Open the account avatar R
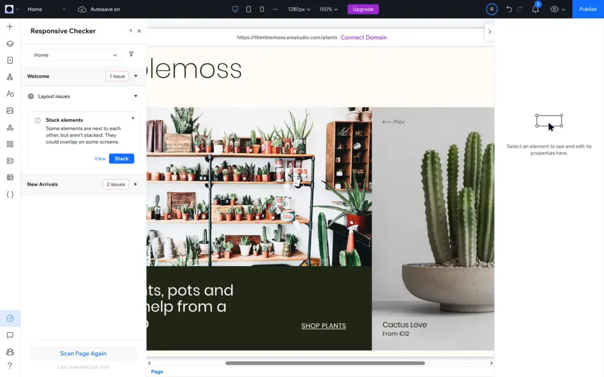This screenshot has width=604, height=377. coord(491,9)
